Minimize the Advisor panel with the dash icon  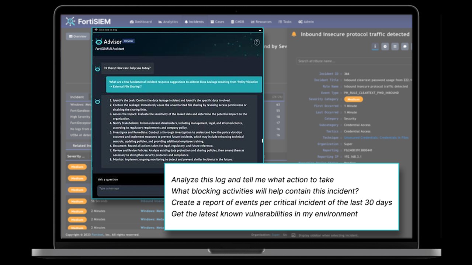[260, 30]
